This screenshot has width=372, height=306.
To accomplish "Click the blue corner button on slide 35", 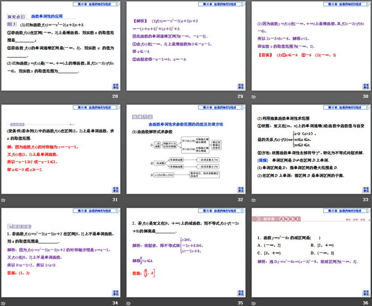I will click(240, 293).
